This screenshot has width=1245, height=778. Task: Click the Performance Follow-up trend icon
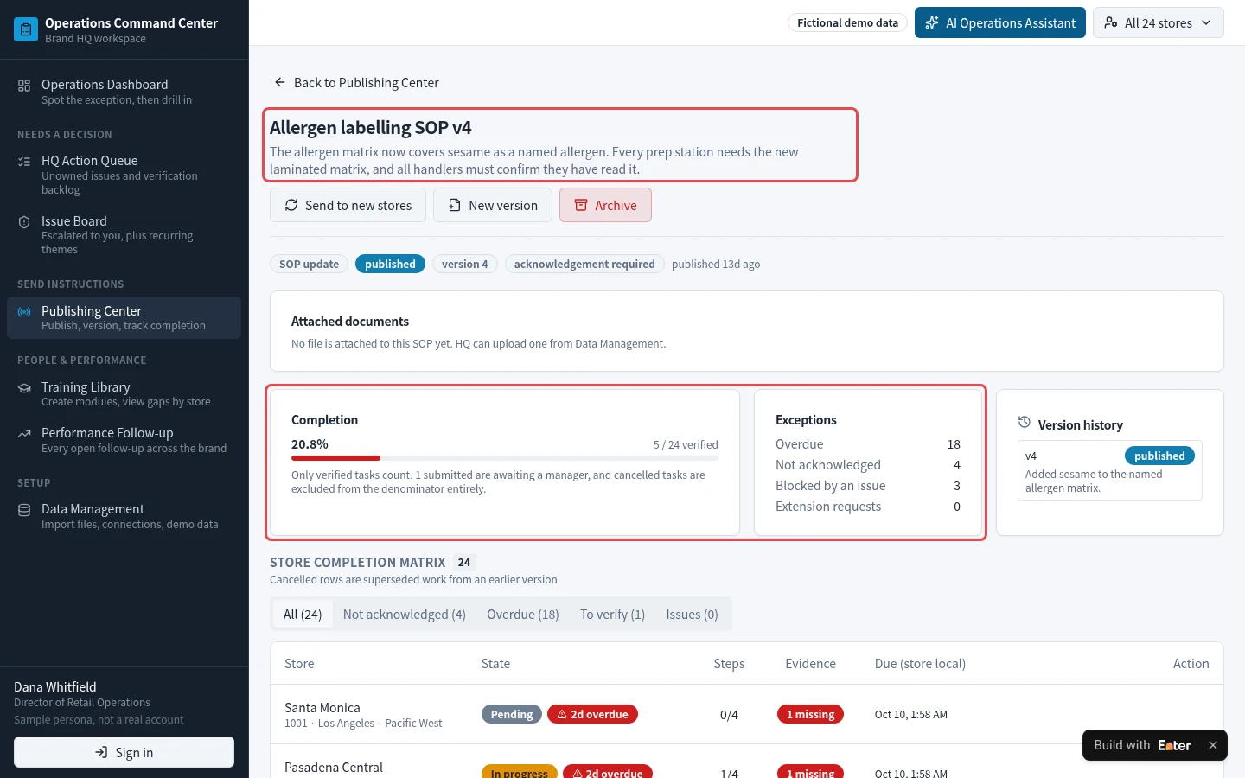tap(24, 433)
